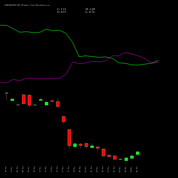Click the 27 Nov date label

[108, 169]
